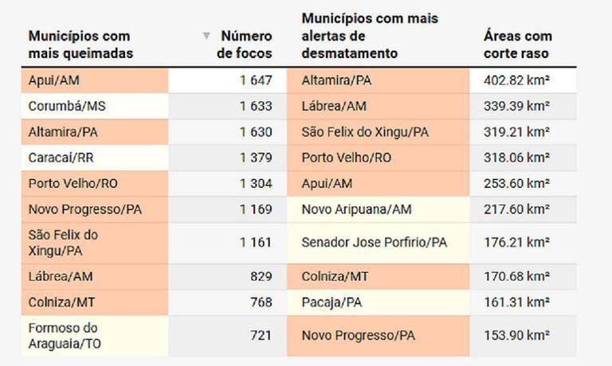Select the 721 focos value
The height and width of the screenshot is (366, 612).
pos(261,336)
